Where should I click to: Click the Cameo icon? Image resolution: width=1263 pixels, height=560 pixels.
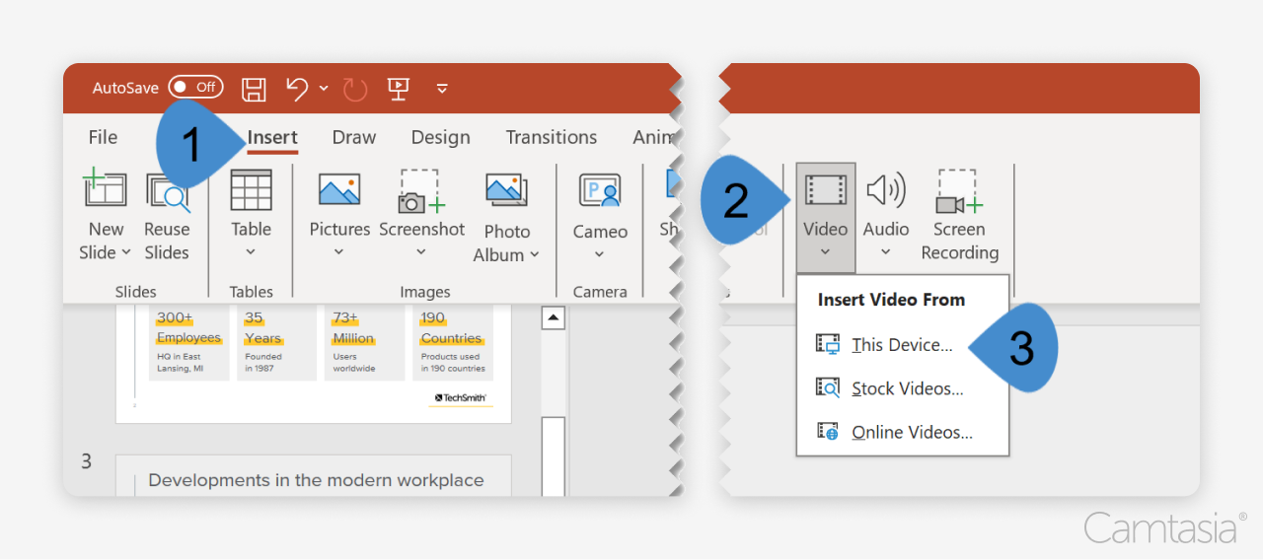click(600, 190)
